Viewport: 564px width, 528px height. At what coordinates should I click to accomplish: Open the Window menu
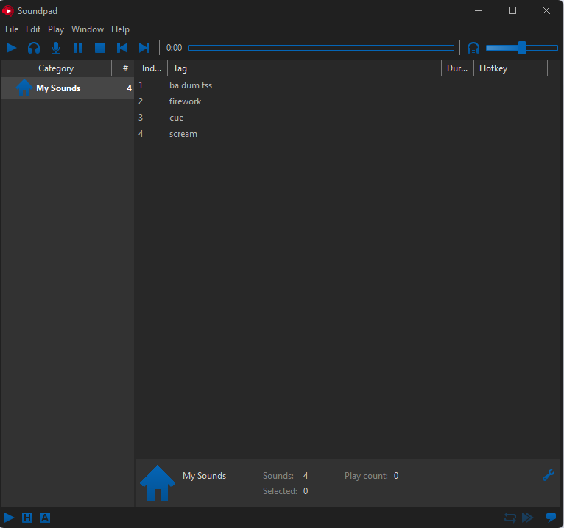click(x=88, y=29)
